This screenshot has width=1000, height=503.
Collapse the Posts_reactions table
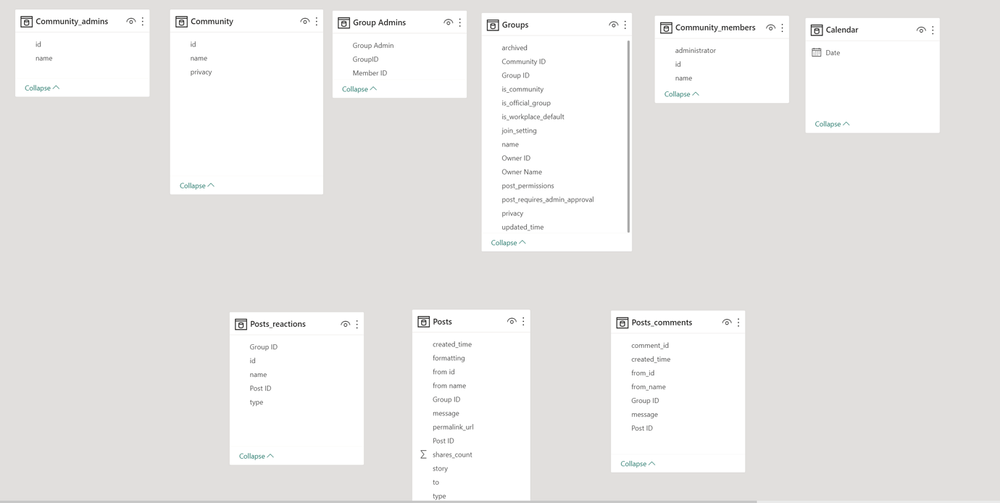click(252, 455)
